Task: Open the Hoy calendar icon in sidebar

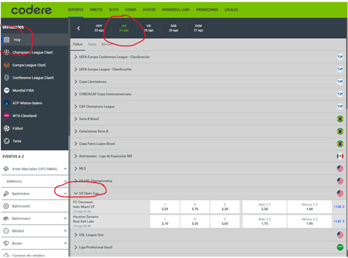Action: (7, 40)
